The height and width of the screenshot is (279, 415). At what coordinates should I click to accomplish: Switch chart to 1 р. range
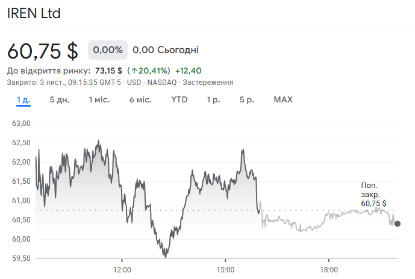[x=213, y=99]
